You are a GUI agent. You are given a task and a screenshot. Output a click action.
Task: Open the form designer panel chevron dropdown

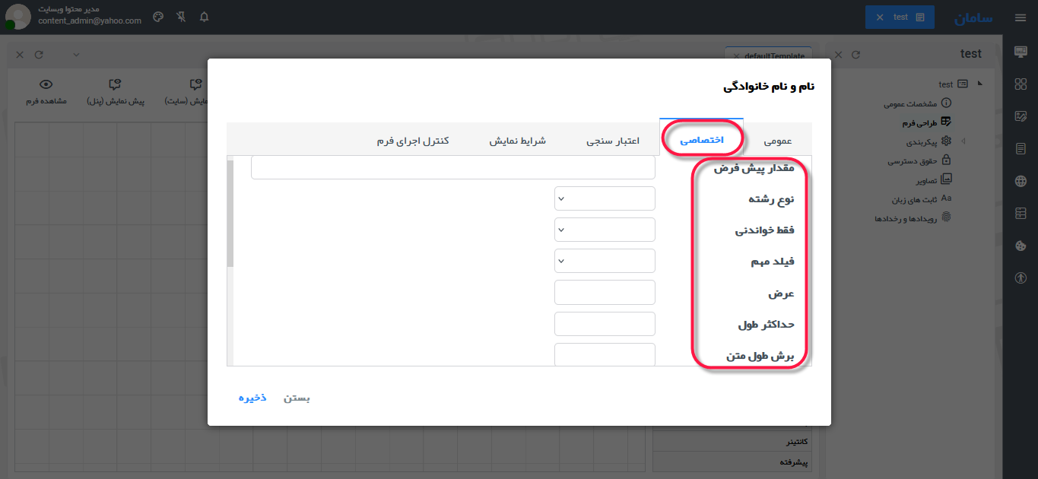(76, 55)
